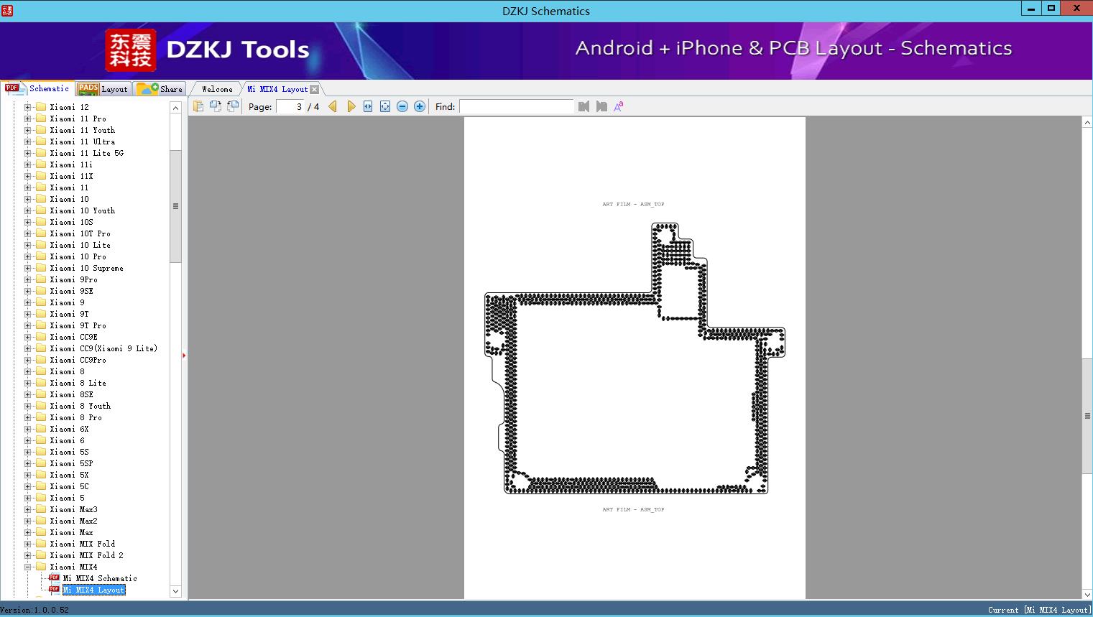Click the Xiaomi MIX Fold folder icon
Viewport: 1093px width, 617px height.
[41, 544]
